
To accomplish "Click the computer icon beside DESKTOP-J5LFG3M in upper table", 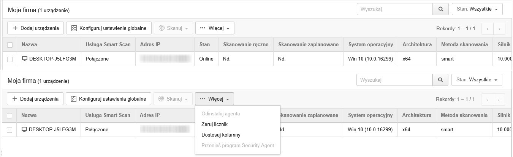I will click(25, 59).
